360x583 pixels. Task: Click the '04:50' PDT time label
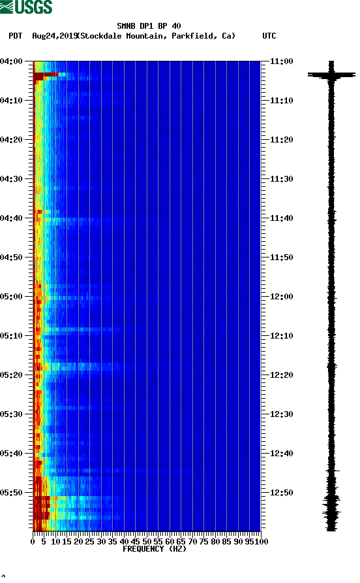coord(12,258)
